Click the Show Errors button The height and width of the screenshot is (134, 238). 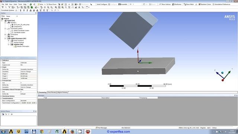click(51, 4)
